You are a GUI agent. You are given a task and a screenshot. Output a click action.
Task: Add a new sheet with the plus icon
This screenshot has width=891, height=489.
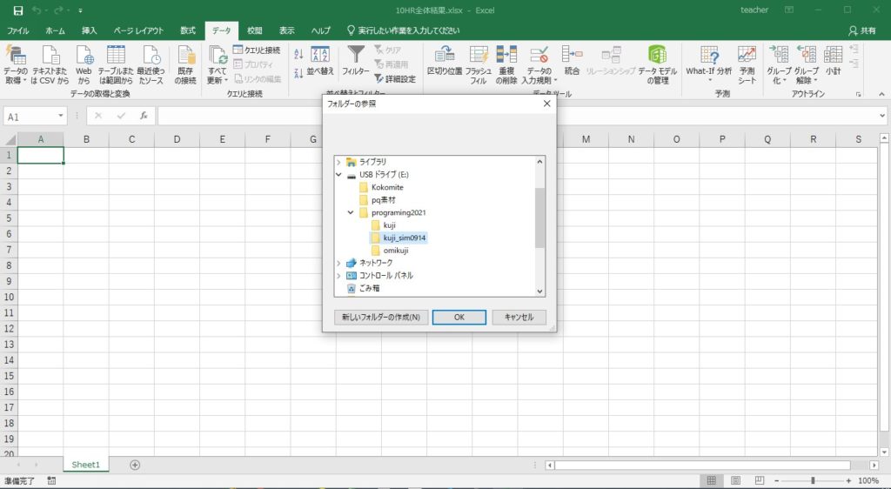135,466
